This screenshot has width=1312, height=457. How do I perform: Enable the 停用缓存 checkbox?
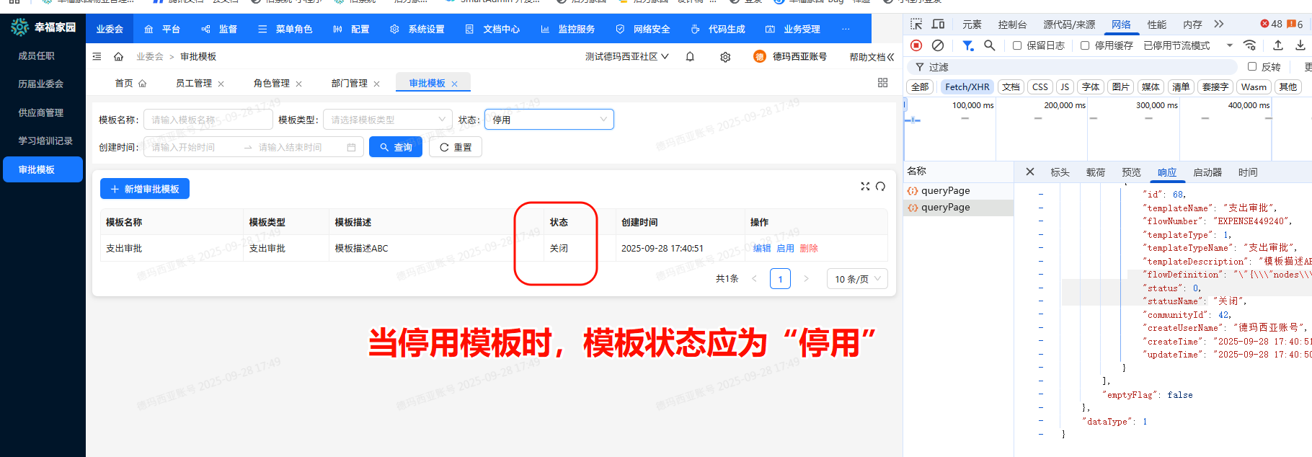click(x=1085, y=45)
